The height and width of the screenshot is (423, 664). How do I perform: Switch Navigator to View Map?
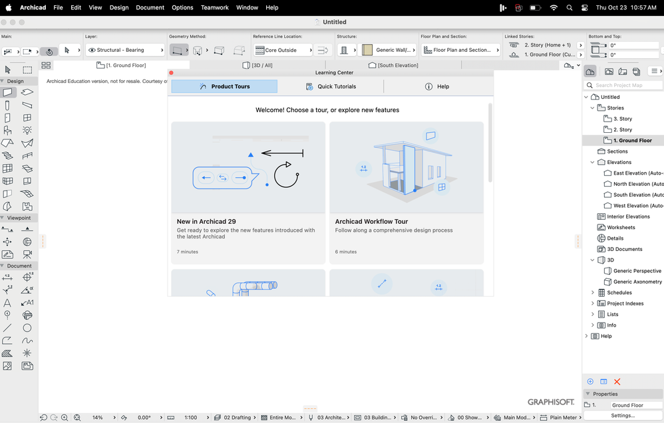tap(609, 72)
